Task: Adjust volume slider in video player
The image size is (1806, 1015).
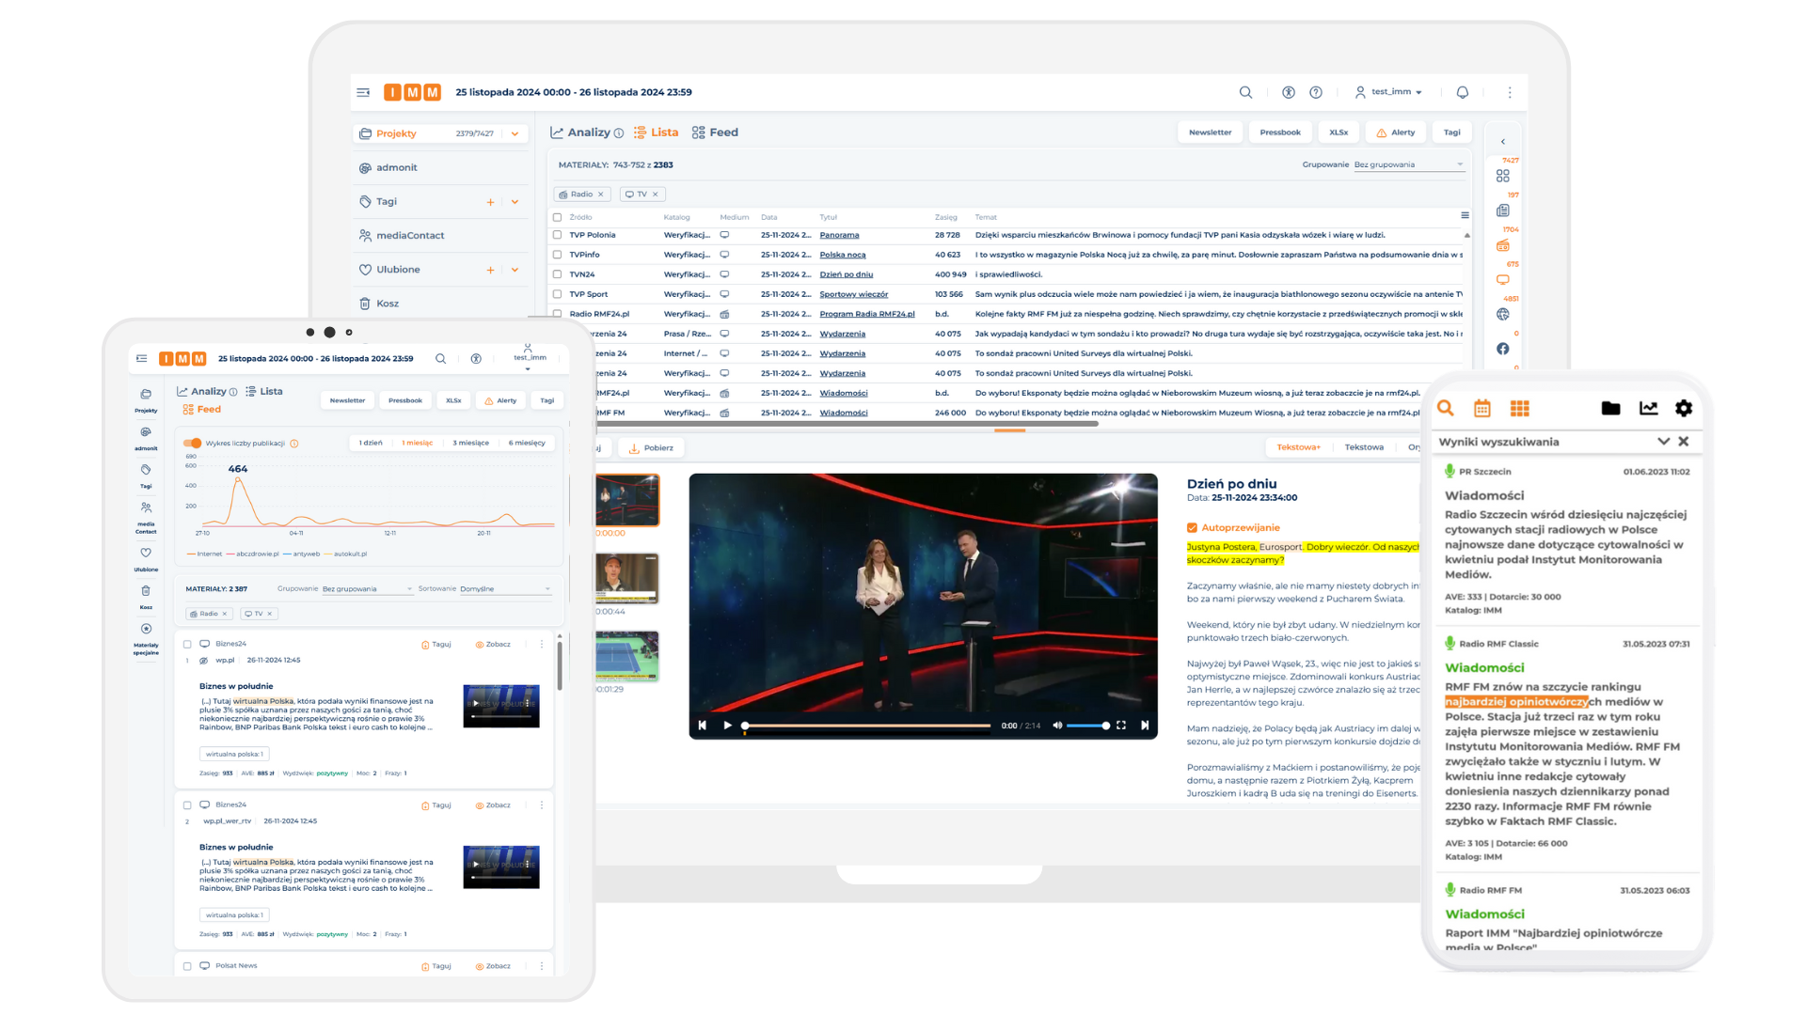Action: [1087, 726]
